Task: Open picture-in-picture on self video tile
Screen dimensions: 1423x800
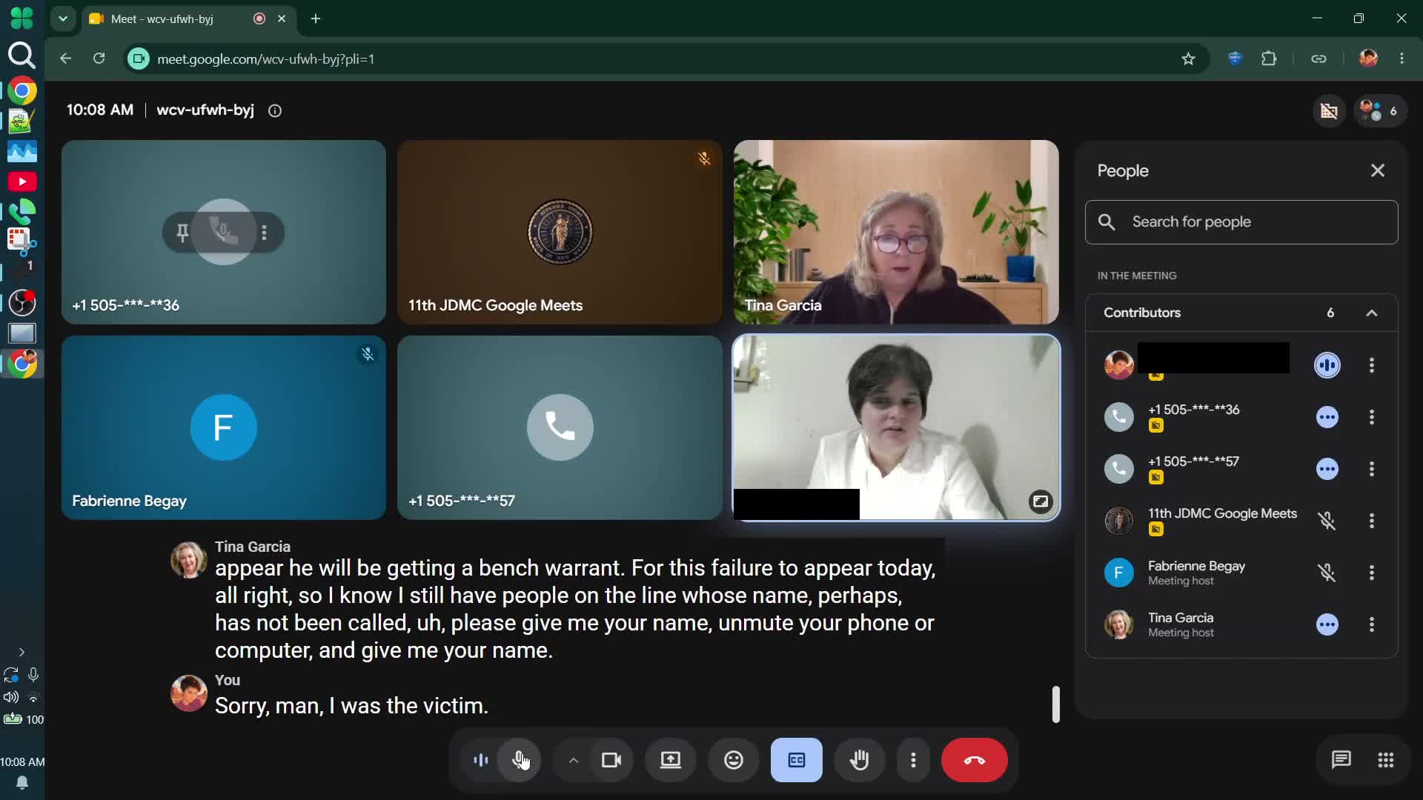Action: click(x=1041, y=501)
